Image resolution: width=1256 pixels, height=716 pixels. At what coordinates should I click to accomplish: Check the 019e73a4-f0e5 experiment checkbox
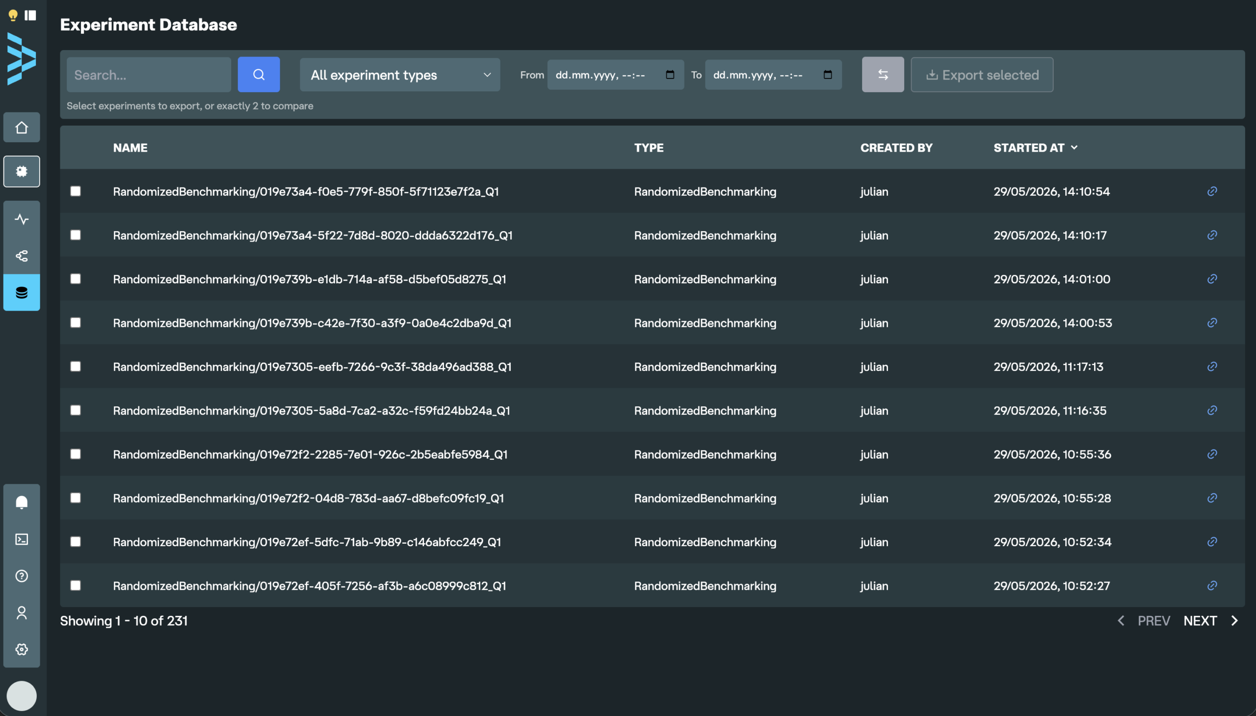pos(75,191)
